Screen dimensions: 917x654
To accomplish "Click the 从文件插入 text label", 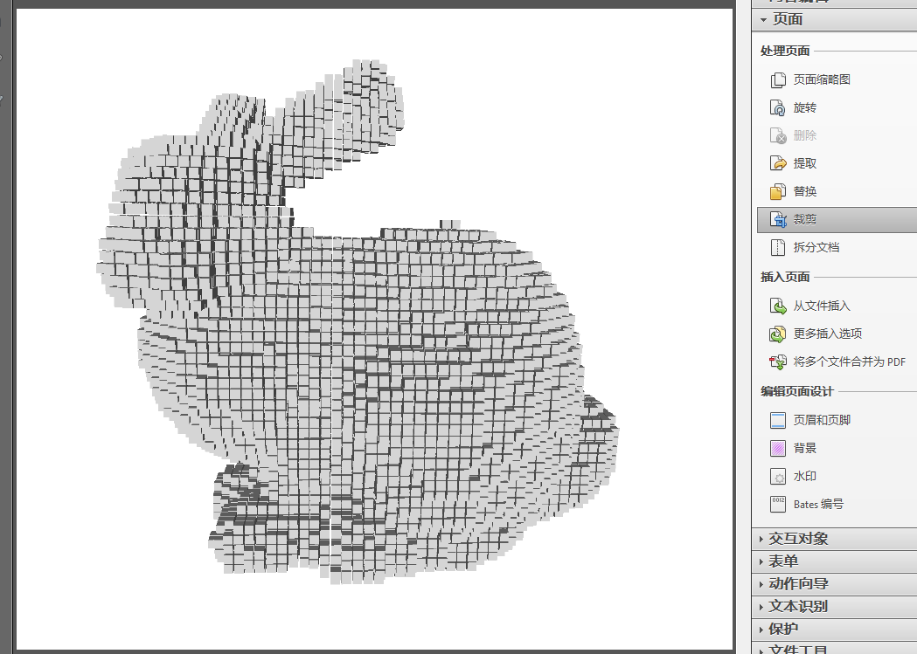I will click(822, 306).
